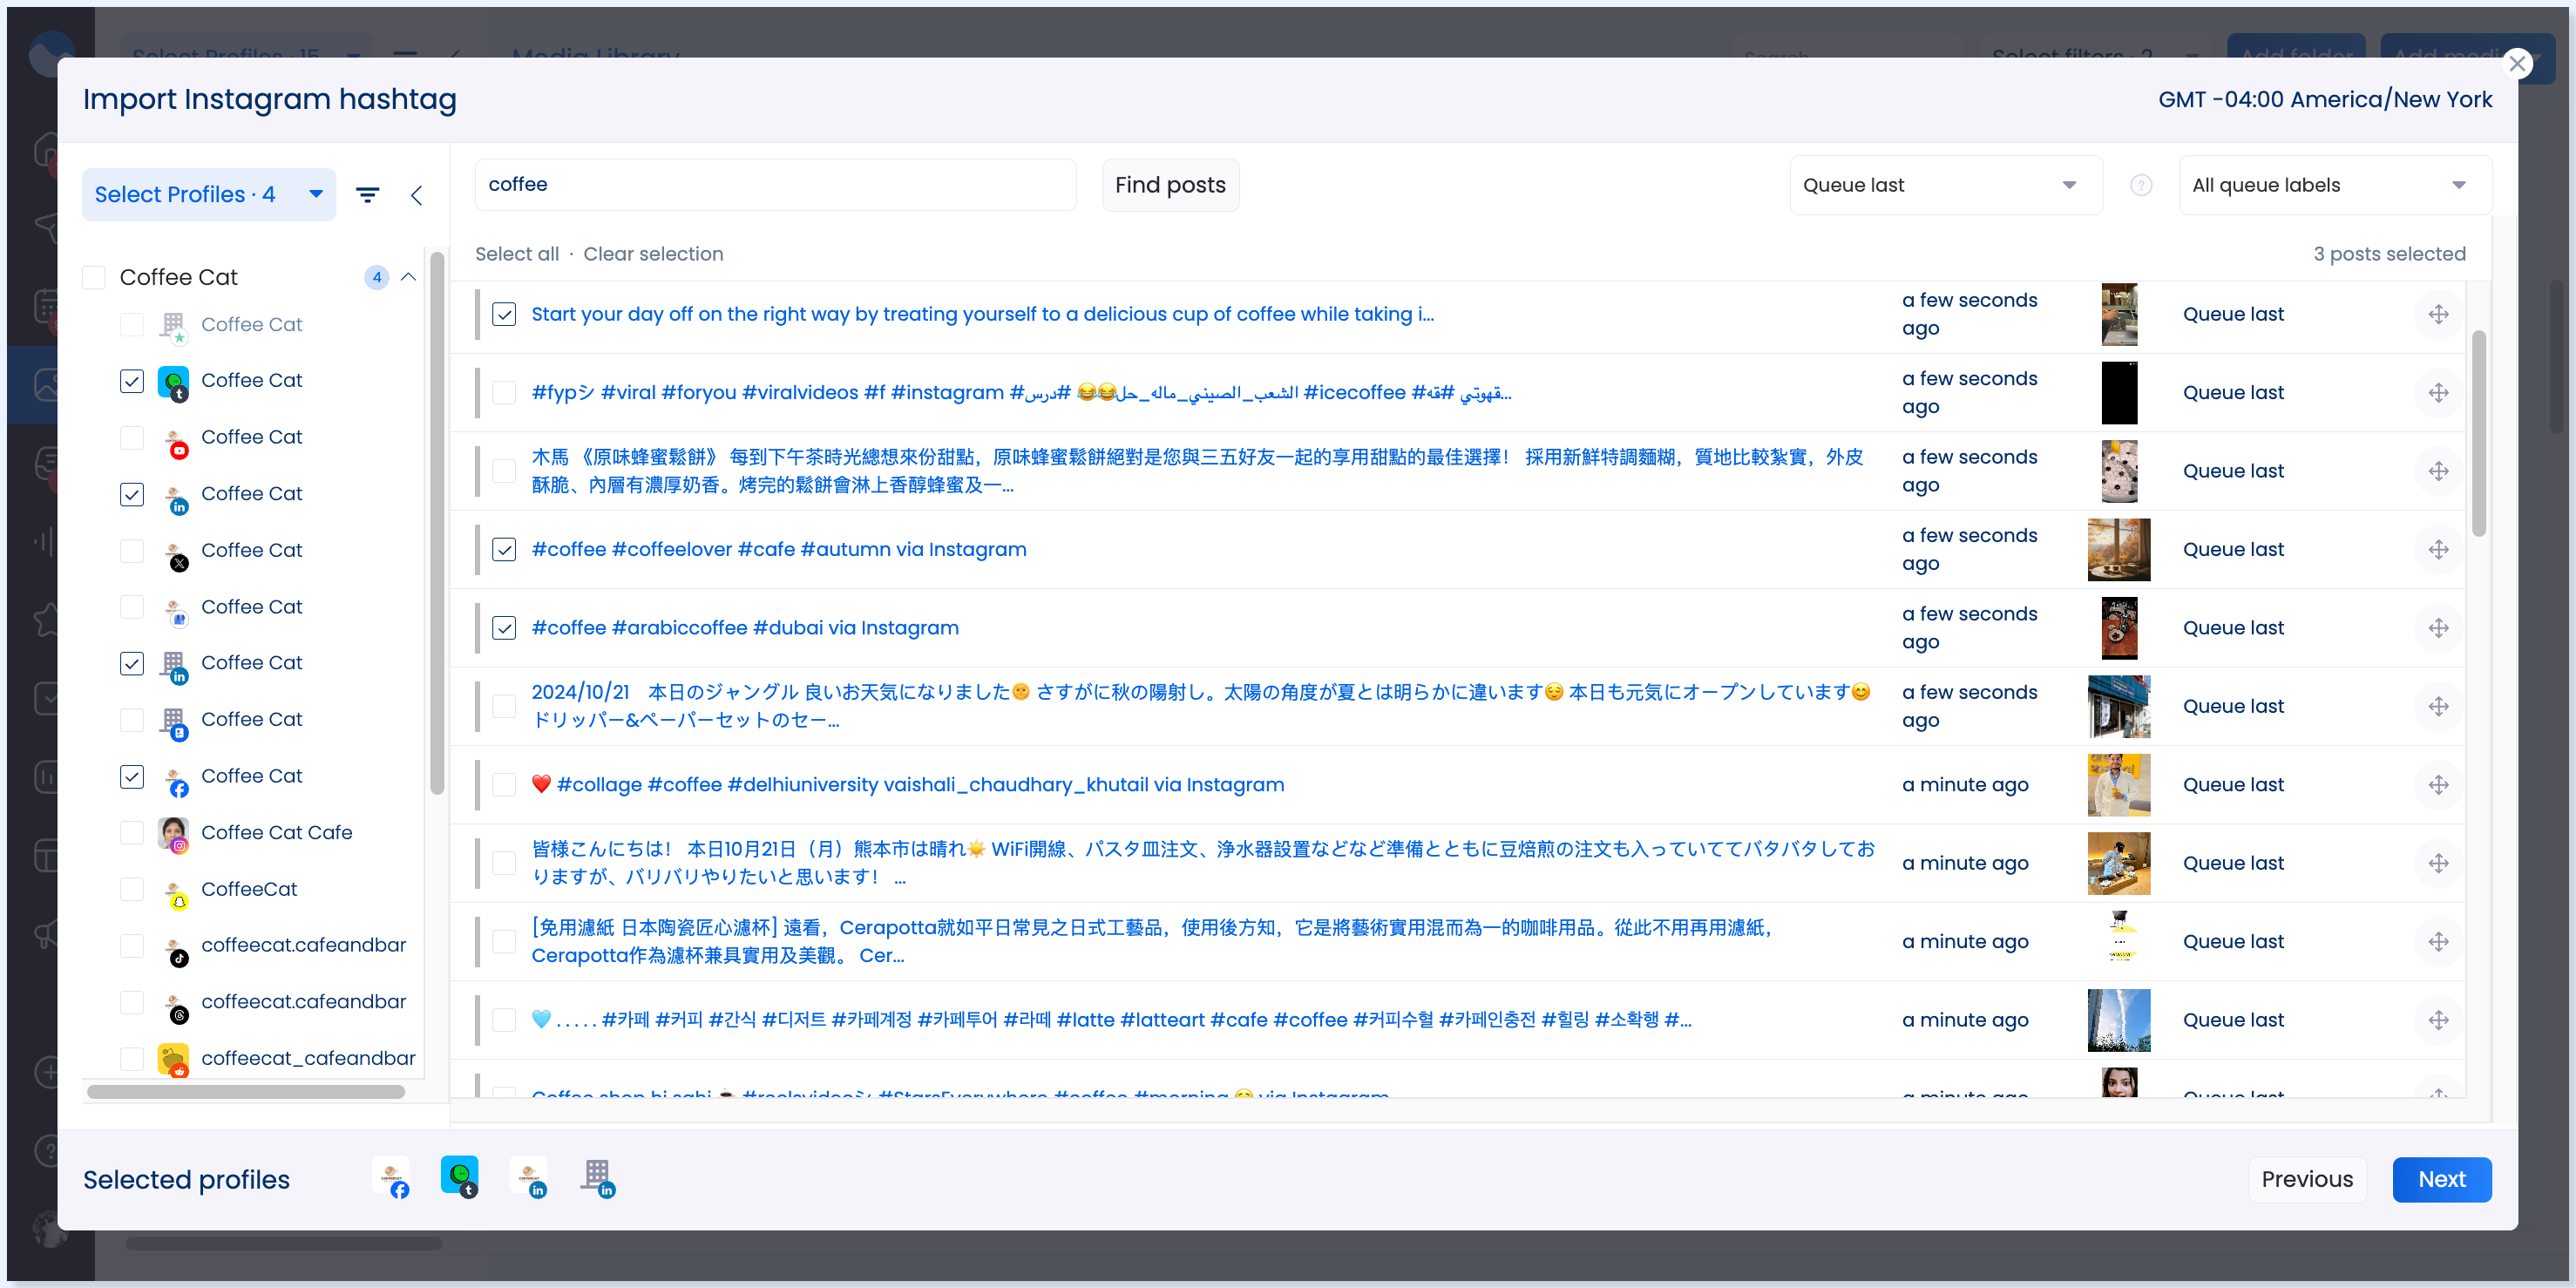Click the LinkedIn company page icon in Selected profiles

[x=598, y=1178]
